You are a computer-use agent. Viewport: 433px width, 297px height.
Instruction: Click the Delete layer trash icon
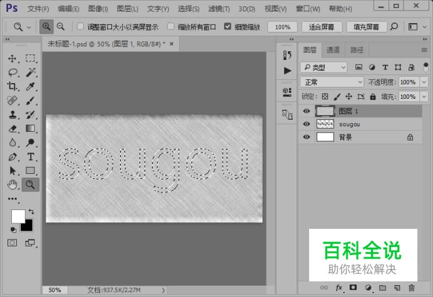tap(412, 288)
